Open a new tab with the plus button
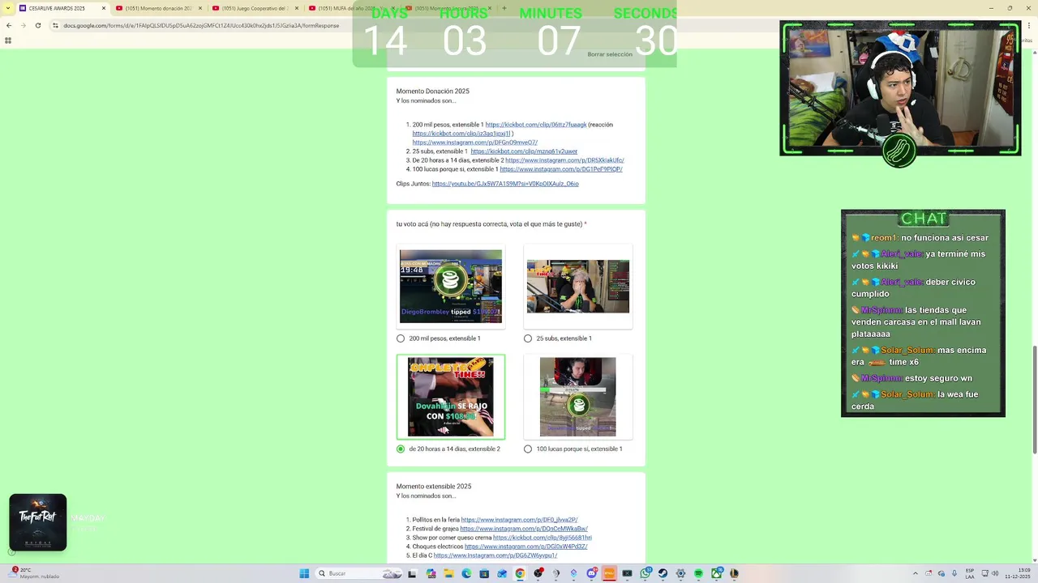This screenshot has height=583, width=1038. point(504,8)
